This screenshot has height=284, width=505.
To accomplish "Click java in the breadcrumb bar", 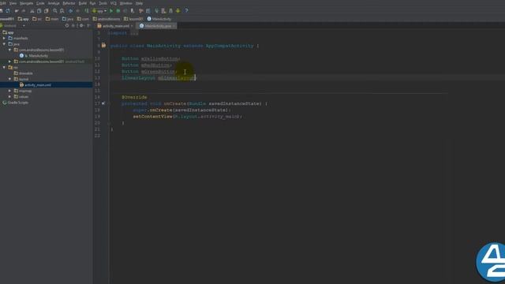I will [x=68, y=19].
